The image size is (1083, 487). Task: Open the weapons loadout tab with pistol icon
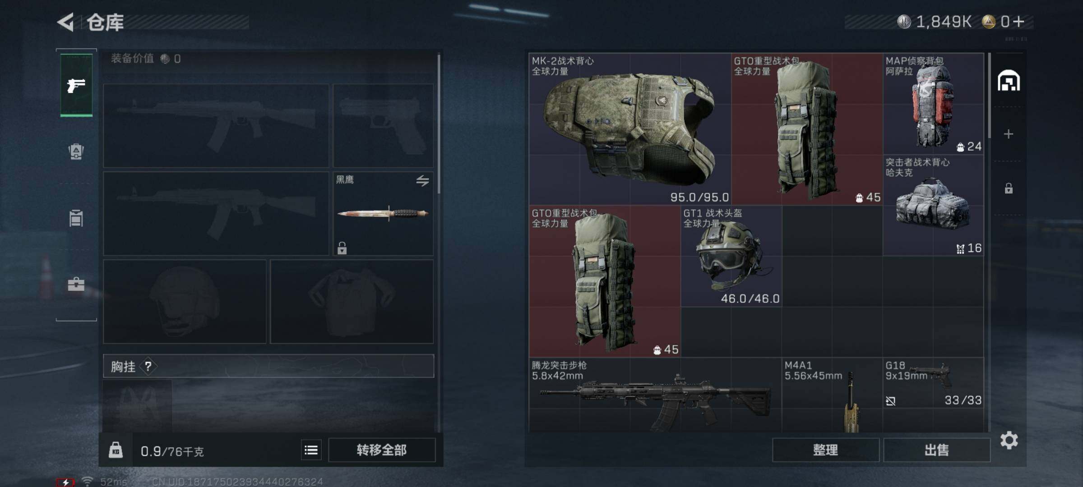coord(76,85)
